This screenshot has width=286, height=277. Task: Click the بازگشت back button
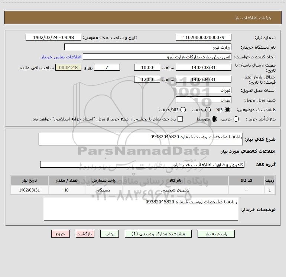pos(85,234)
